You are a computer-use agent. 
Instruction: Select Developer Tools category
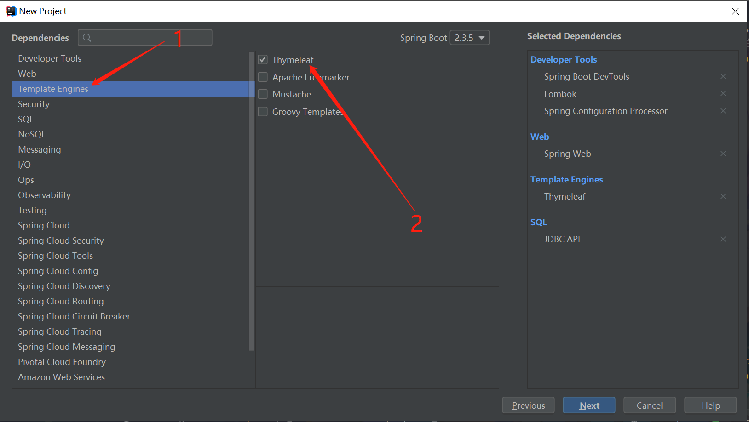click(x=130, y=58)
